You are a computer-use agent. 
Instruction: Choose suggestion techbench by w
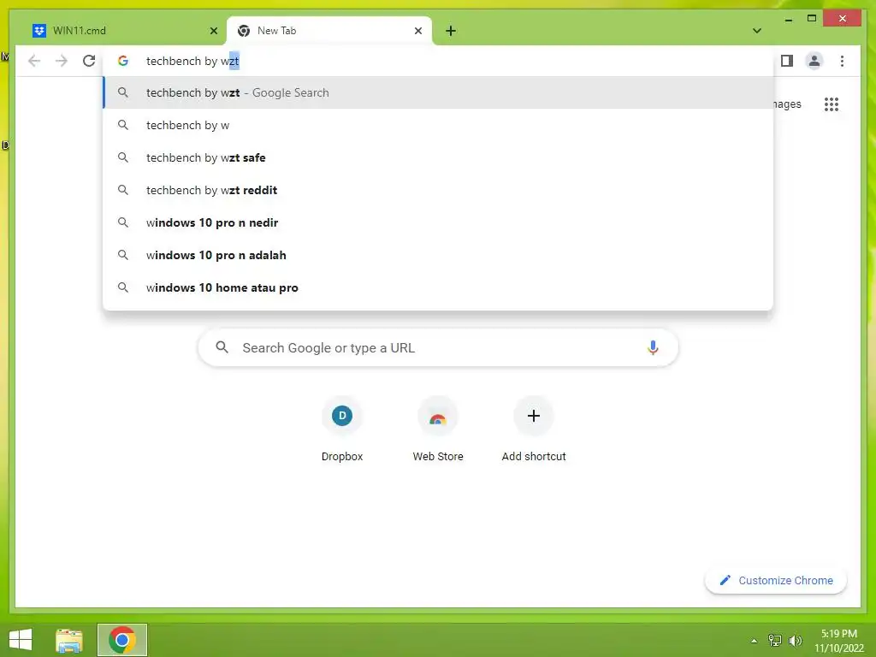pos(438,125)
